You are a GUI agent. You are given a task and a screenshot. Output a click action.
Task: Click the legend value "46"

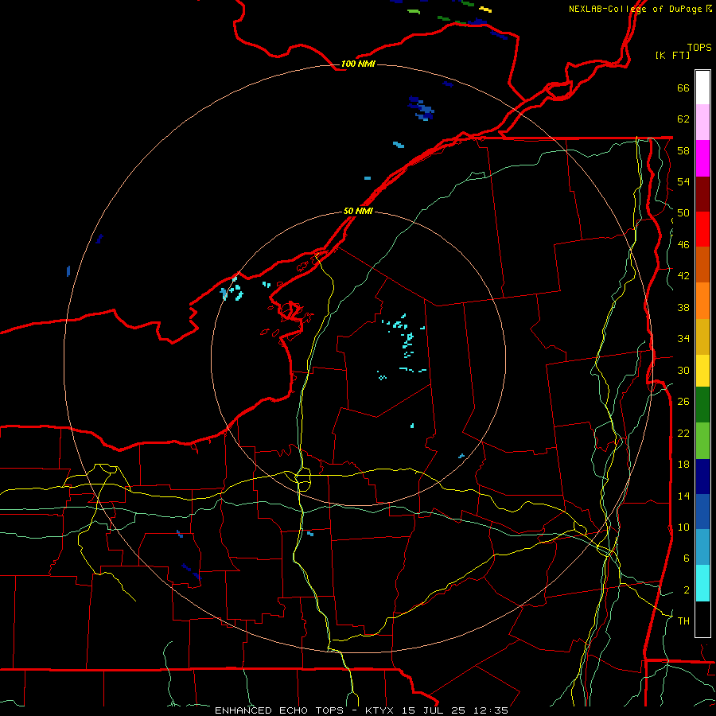(x=683, y=245)
